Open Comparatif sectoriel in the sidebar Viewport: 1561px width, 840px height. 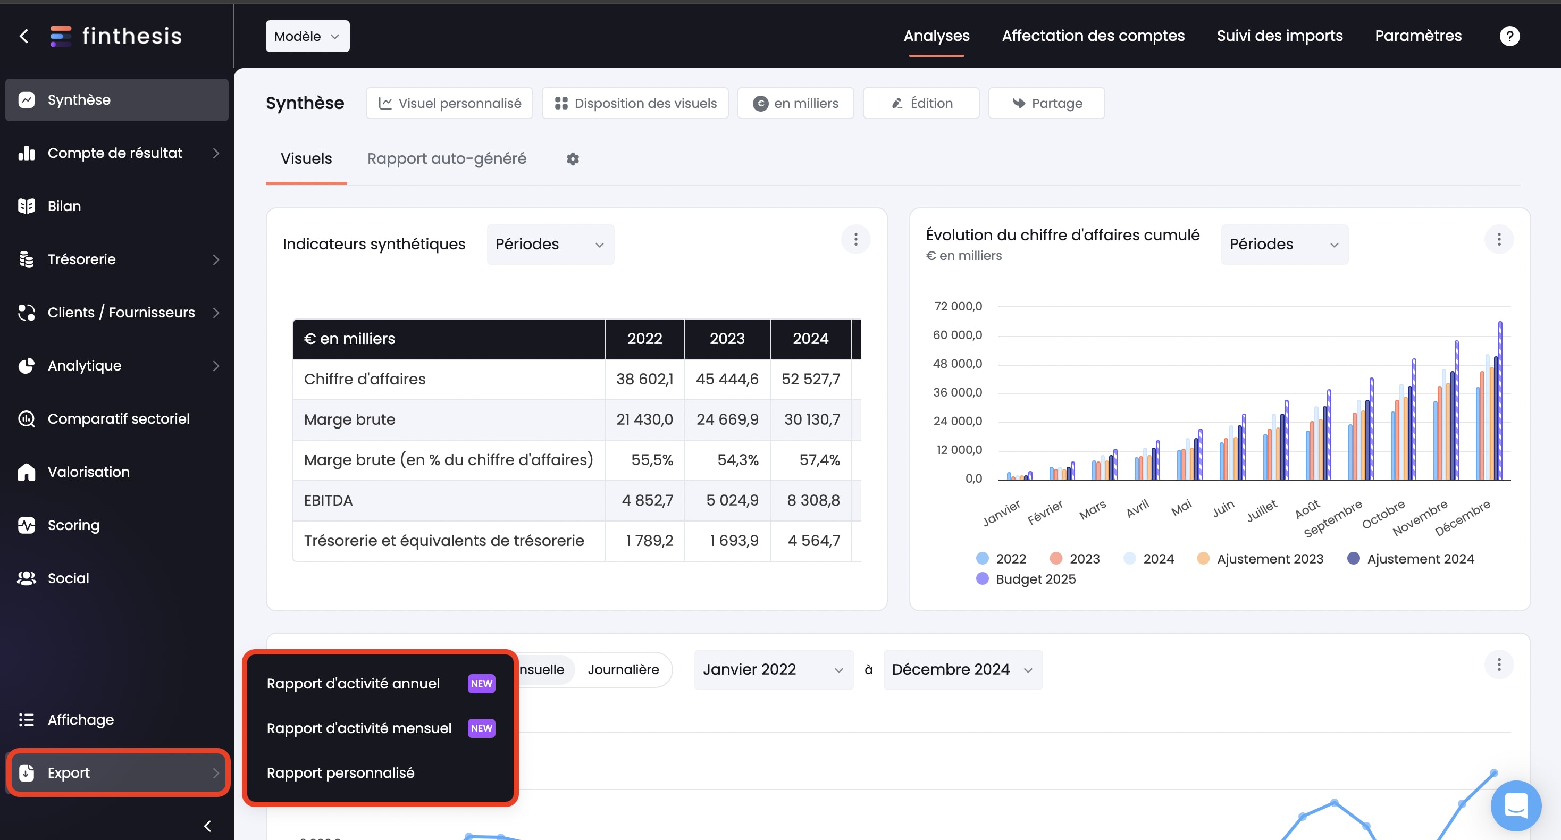117,419
